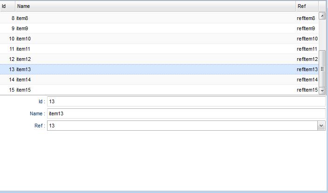
Task: Sort by the Id column header
Action: coord(7,6)
